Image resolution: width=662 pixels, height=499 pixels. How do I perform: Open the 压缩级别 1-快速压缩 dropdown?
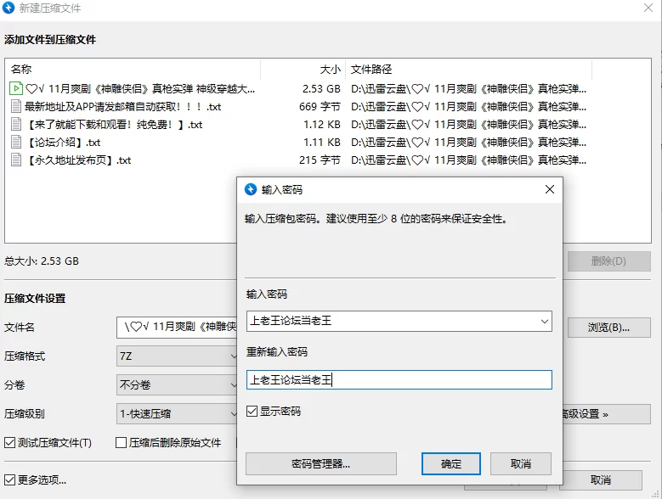click(177, 414)
